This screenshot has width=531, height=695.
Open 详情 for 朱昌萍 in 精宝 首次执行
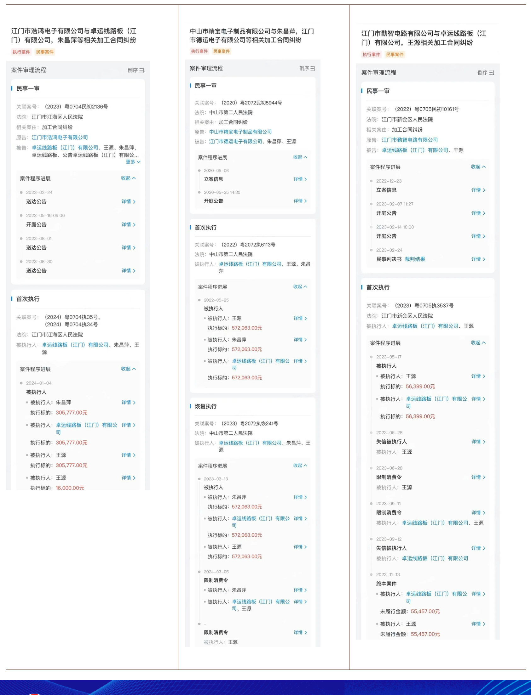pos(300,340)
